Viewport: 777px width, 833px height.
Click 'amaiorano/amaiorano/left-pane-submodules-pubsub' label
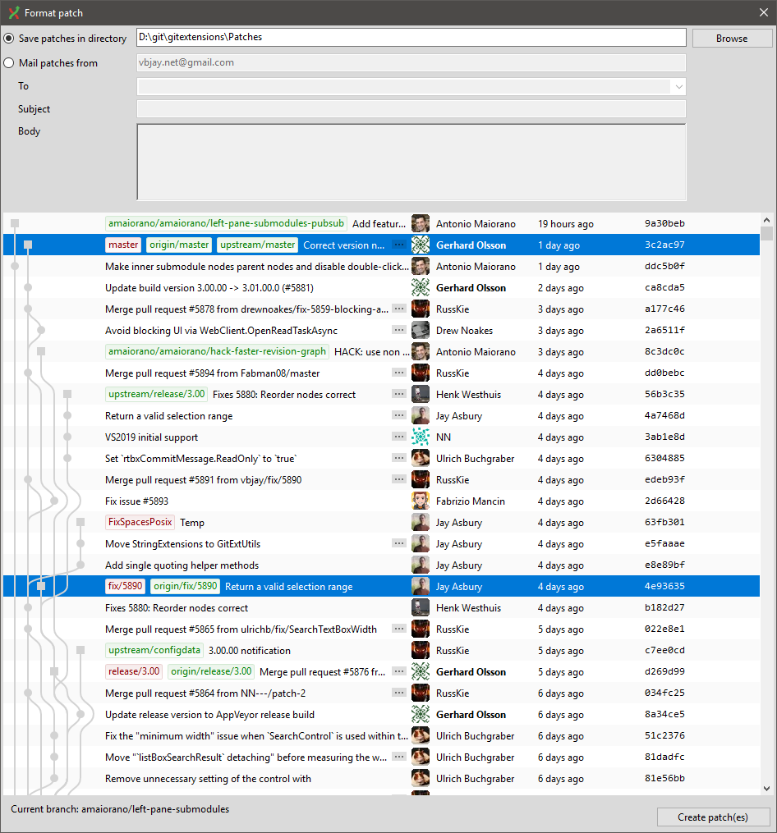point(226,224)
